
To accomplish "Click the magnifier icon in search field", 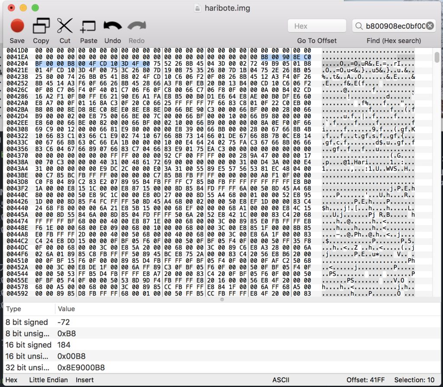I will [x=359, y=26].
